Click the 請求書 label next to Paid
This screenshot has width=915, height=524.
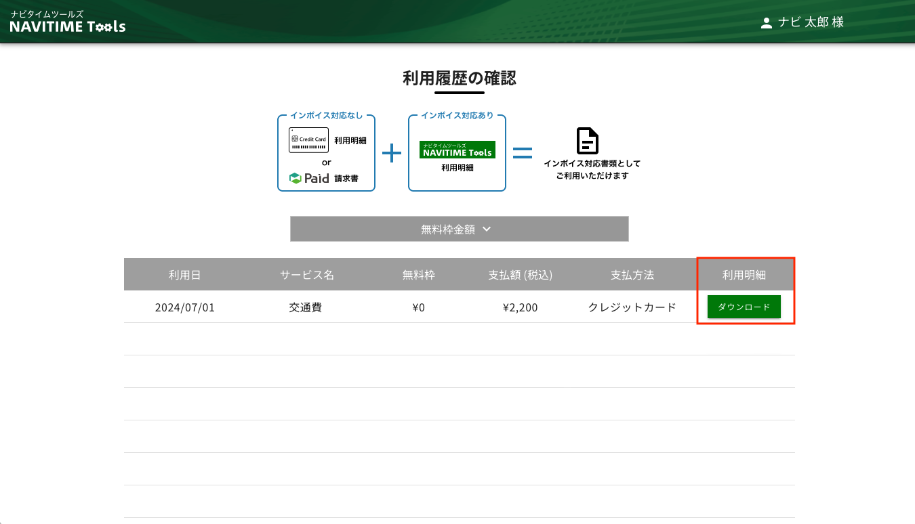coord(346,179)
